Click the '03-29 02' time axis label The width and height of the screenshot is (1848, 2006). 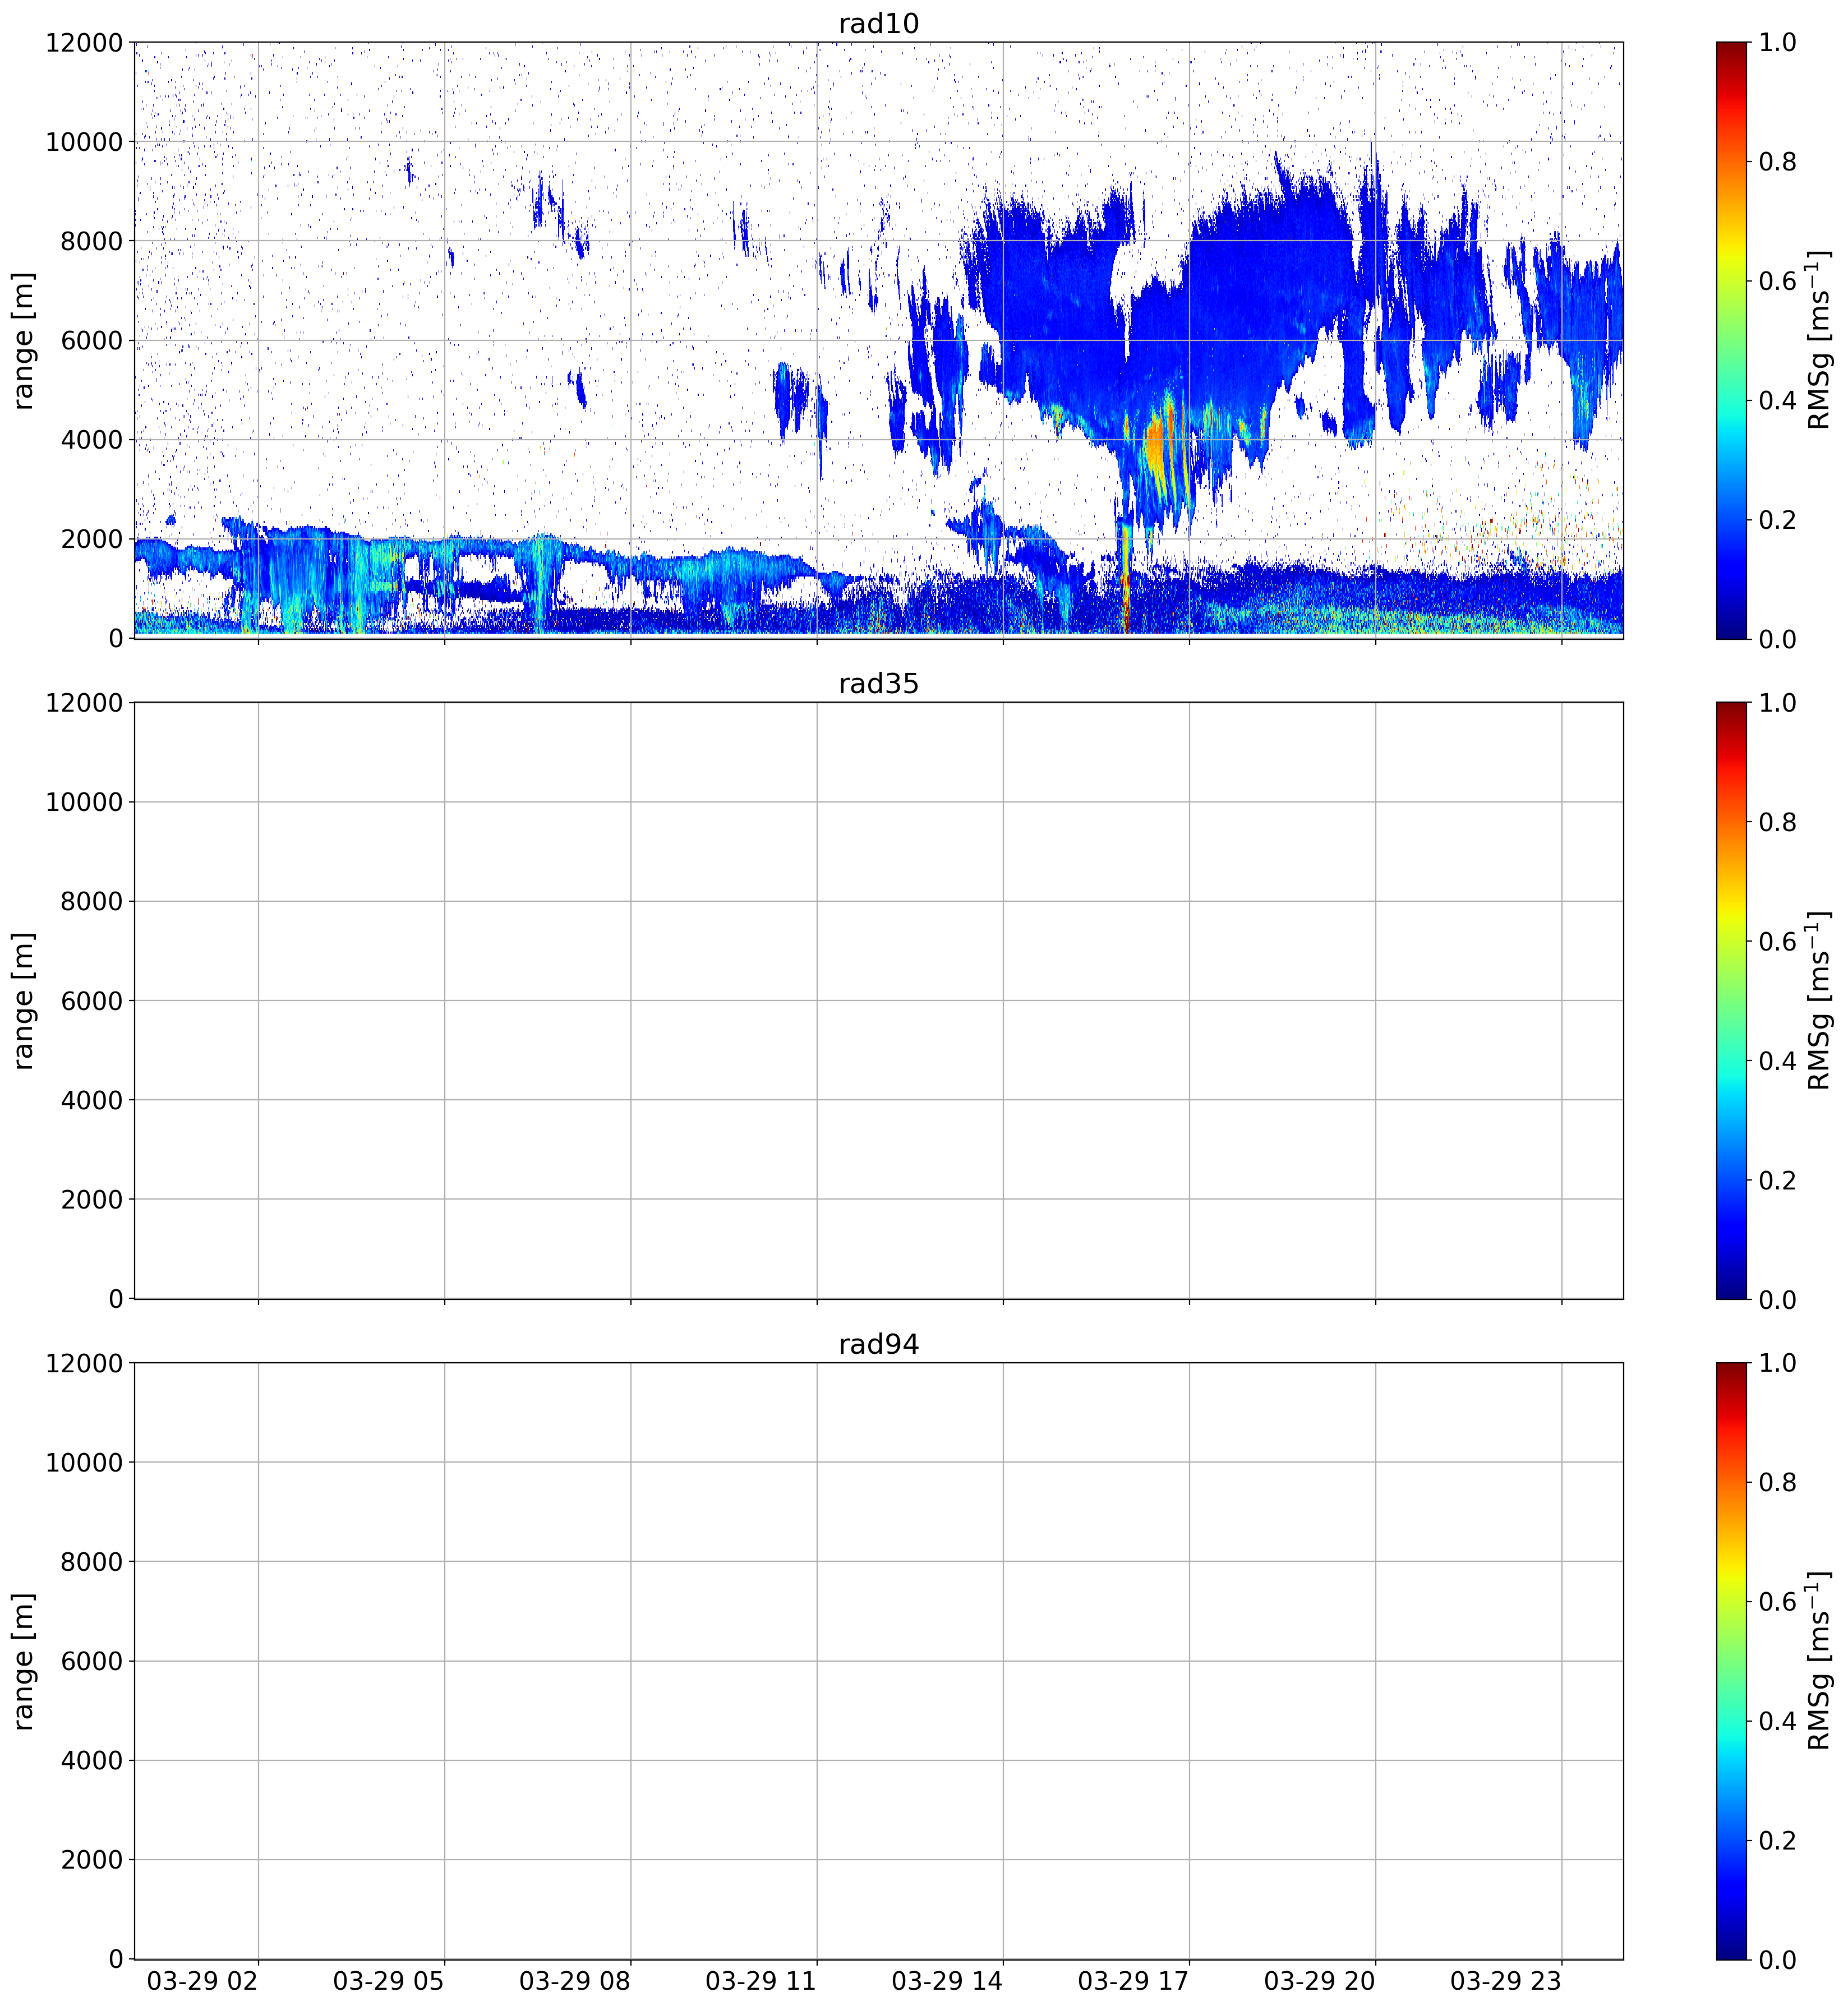(202, 1981)
